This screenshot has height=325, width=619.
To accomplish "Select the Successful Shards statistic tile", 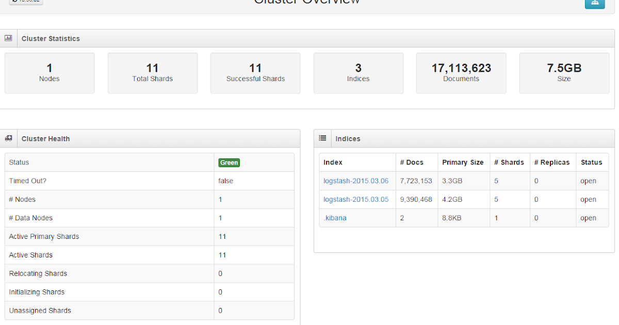I will (255, 73).
